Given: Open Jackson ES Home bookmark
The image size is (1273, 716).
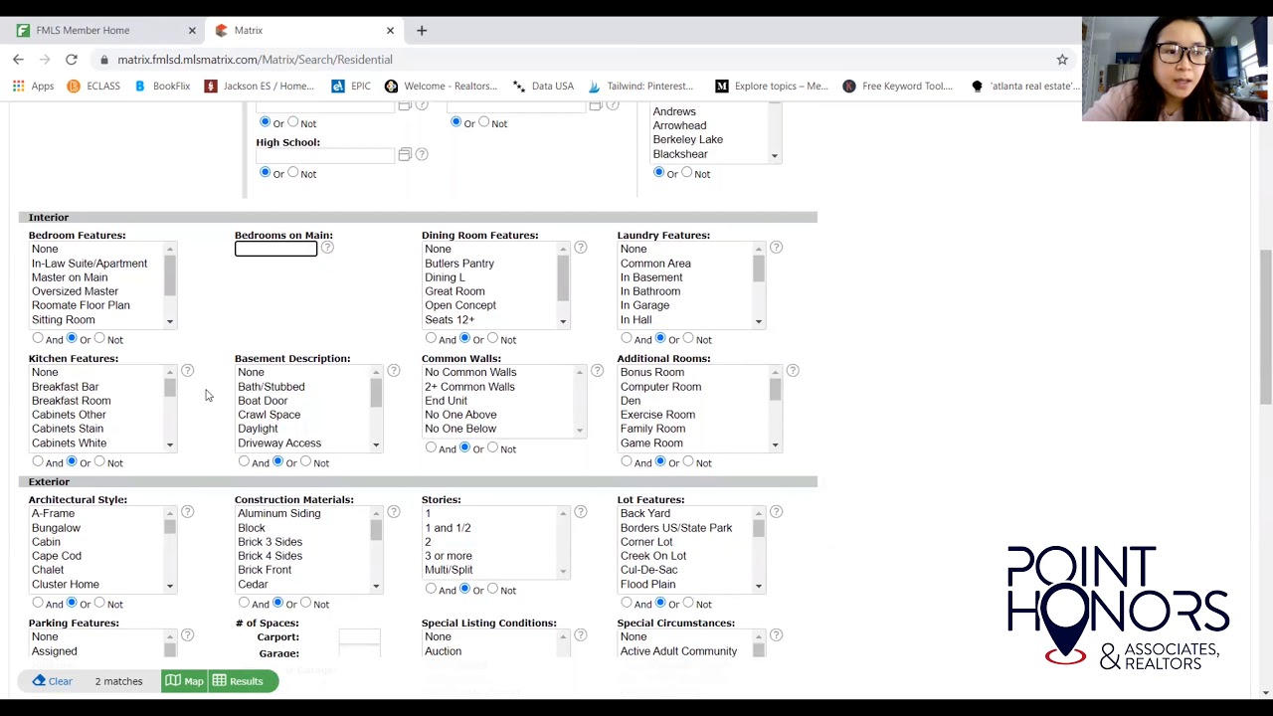Looking at the screenshot, I should click(259, 86).
